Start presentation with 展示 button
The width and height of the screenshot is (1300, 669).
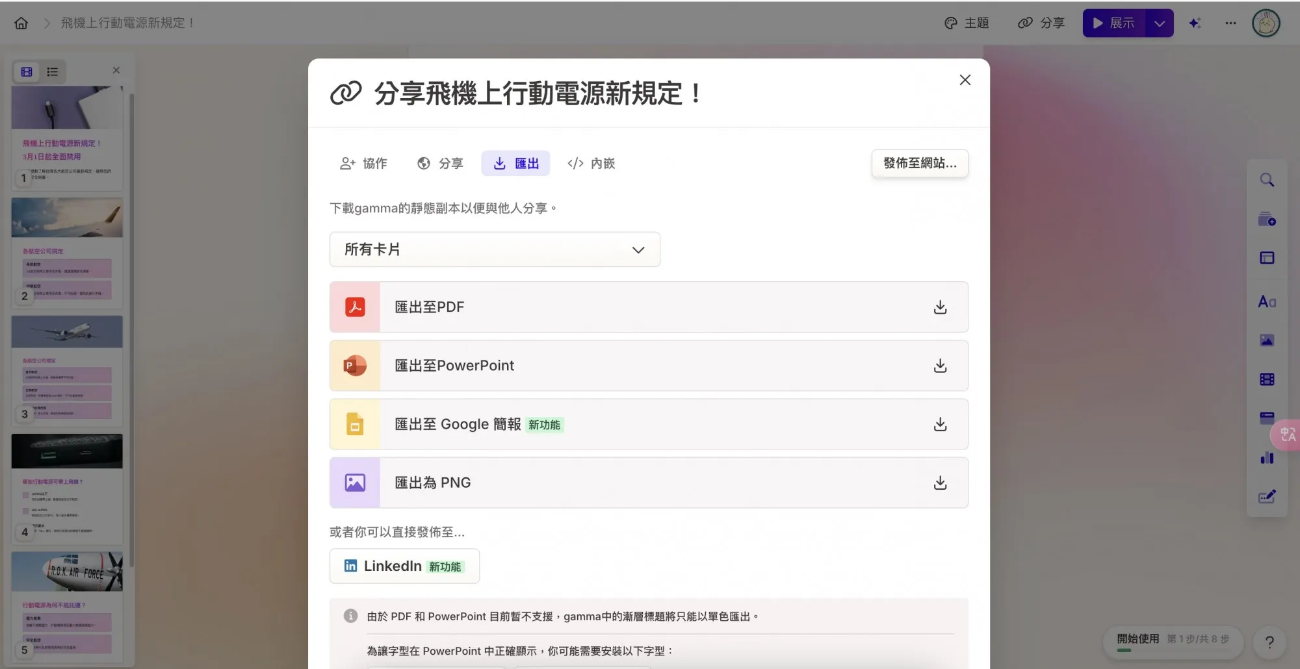point(1114,23)
